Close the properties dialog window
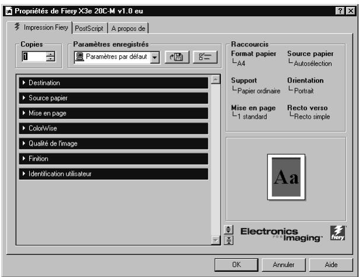 pos(350,10)
